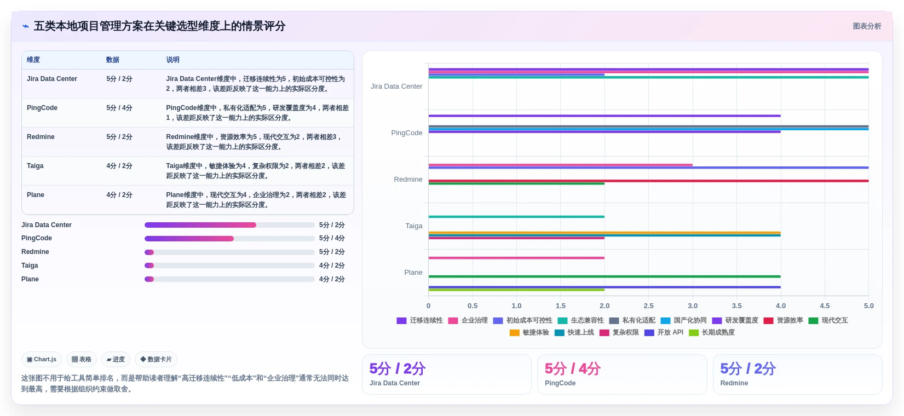Click the Taiga progress bar
The height and width of the screenshot is (416, 904).
click(229, 265)
